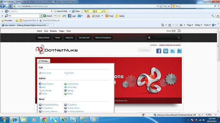Click the site search magnifier icon

click(x=179, y=38)
